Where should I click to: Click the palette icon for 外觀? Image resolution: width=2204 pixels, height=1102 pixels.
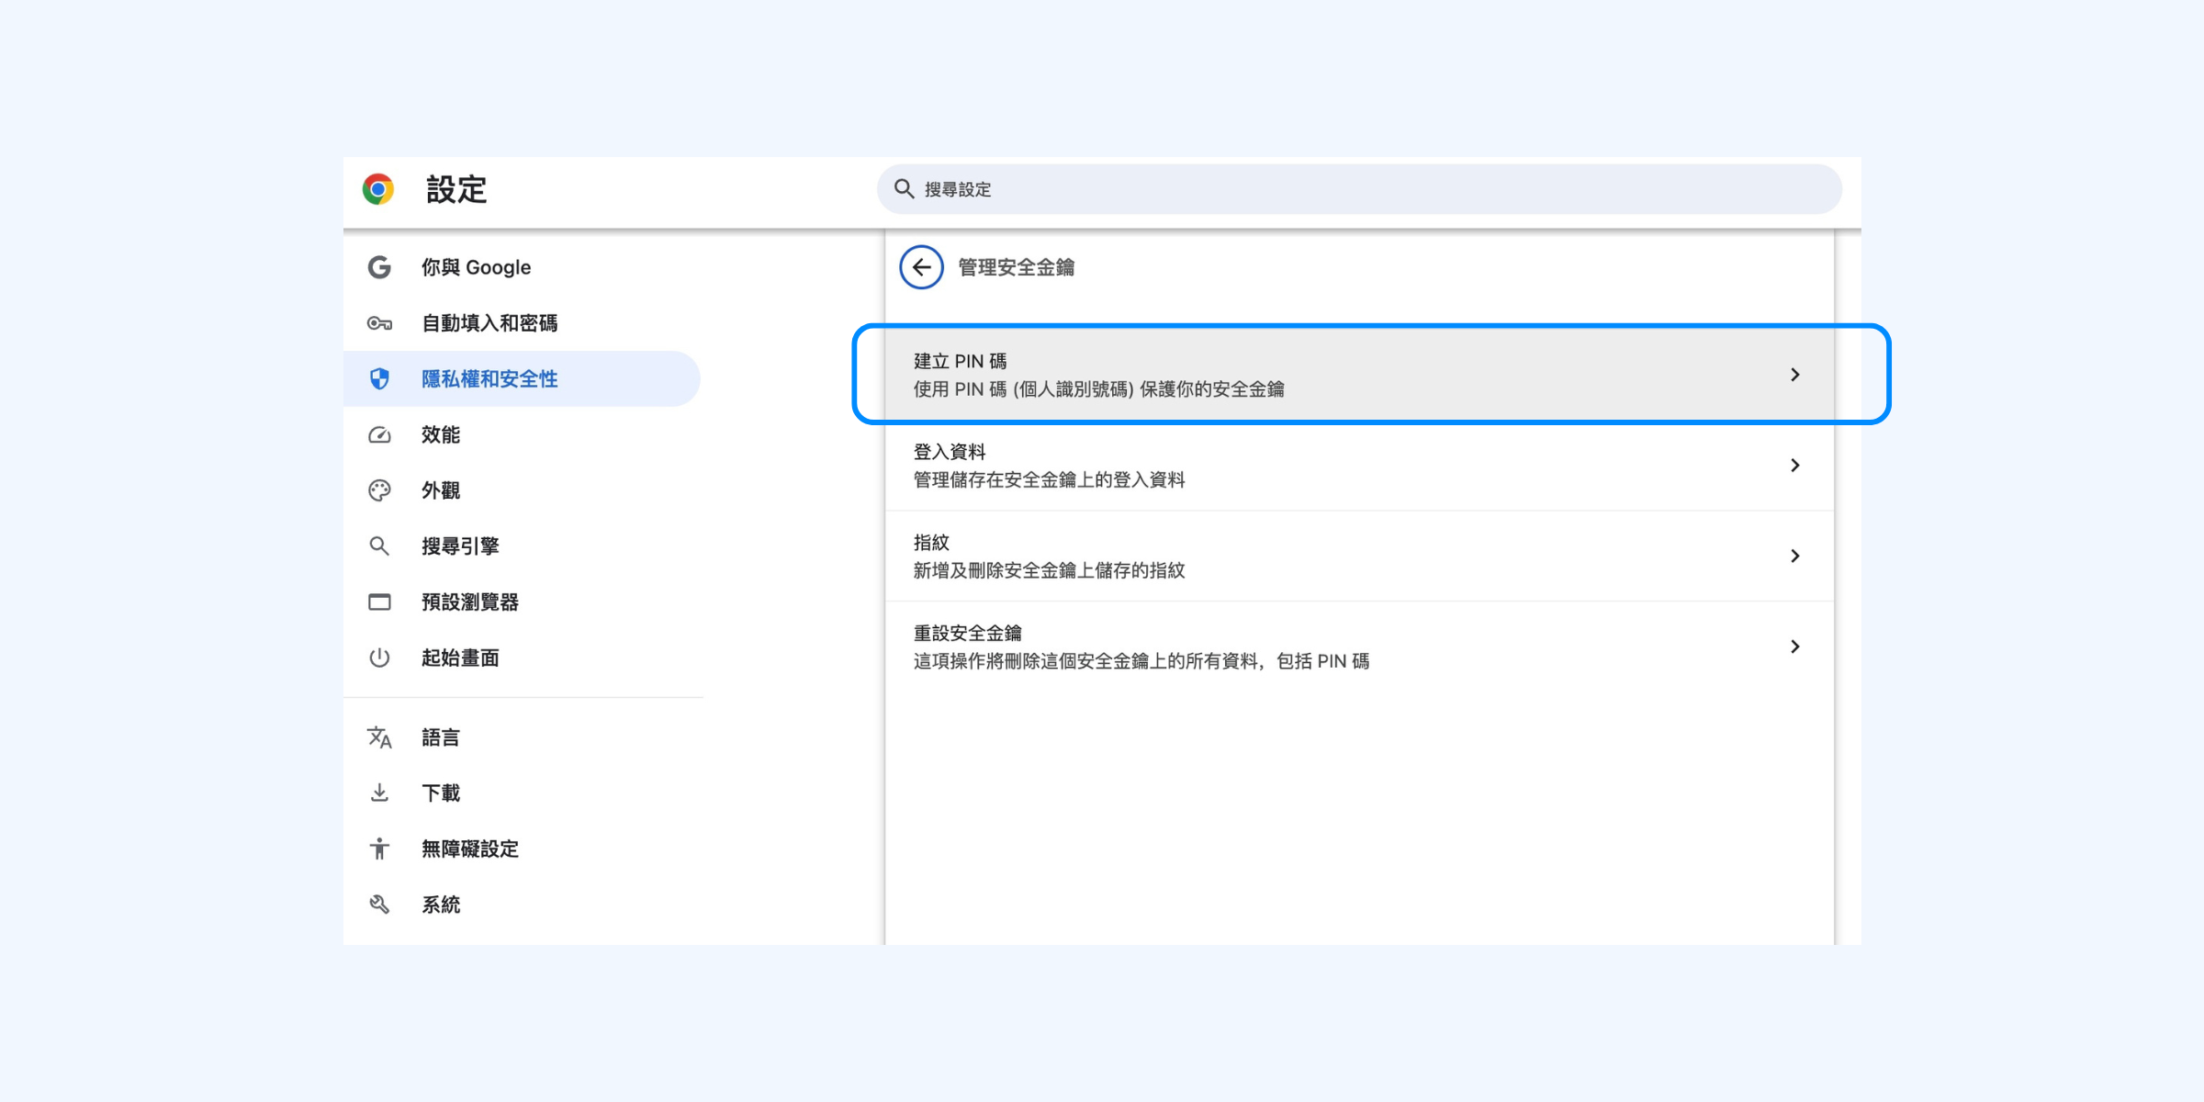tap(379, 490)
